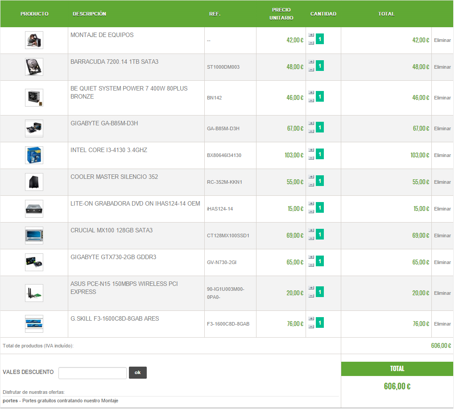Increase quantity for BE QUIET SYSTEM POWER 7
This screenshot has width=455, height=409.
[311, 92]
